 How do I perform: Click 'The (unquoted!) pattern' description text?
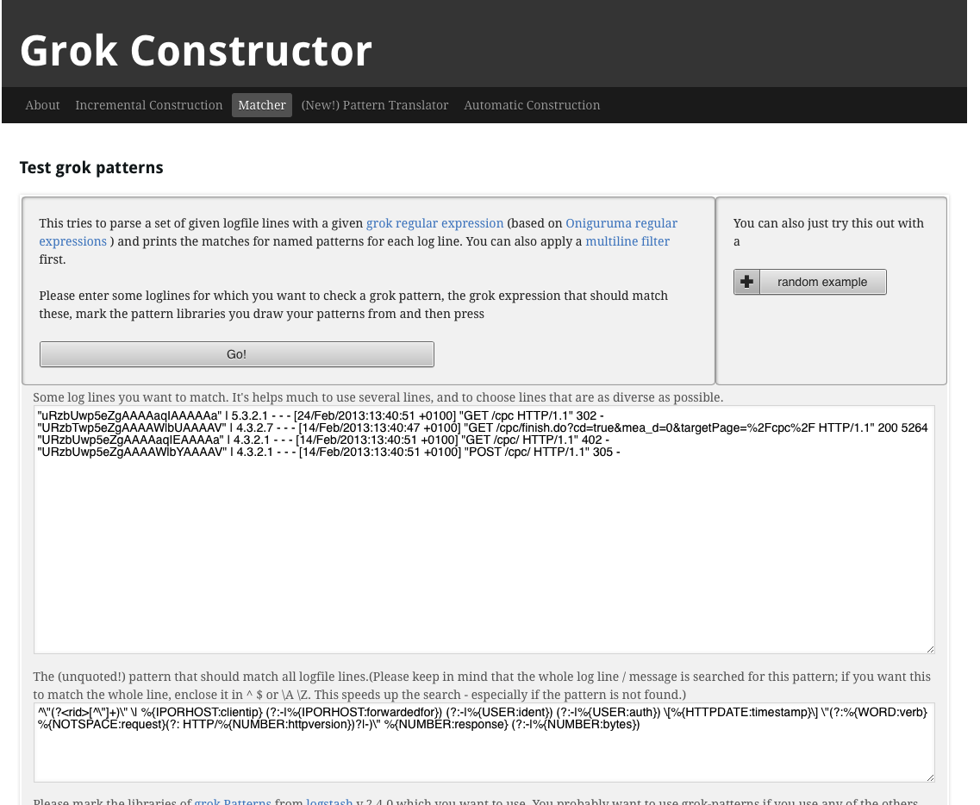coord(482,685)
